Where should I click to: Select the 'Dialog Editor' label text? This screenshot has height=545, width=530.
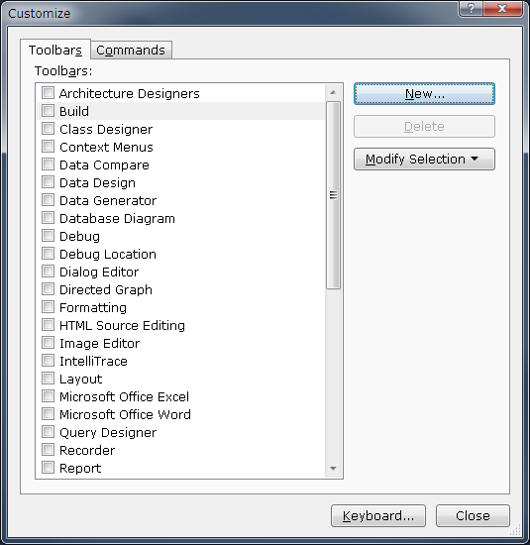(99, 272)
